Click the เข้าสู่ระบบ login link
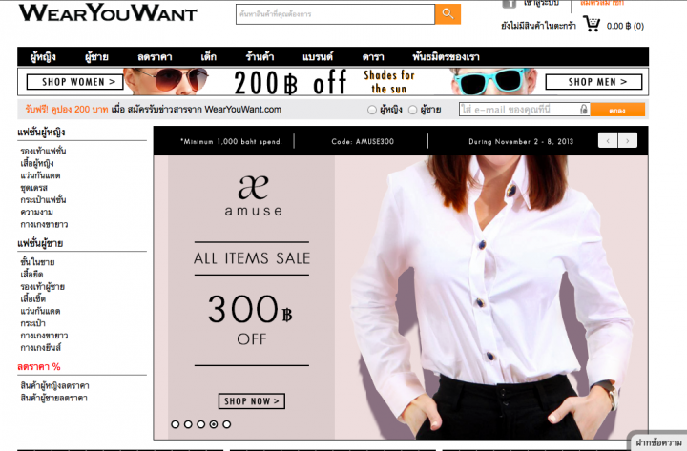This screenshot has width=687, height=451. (542, 3)
